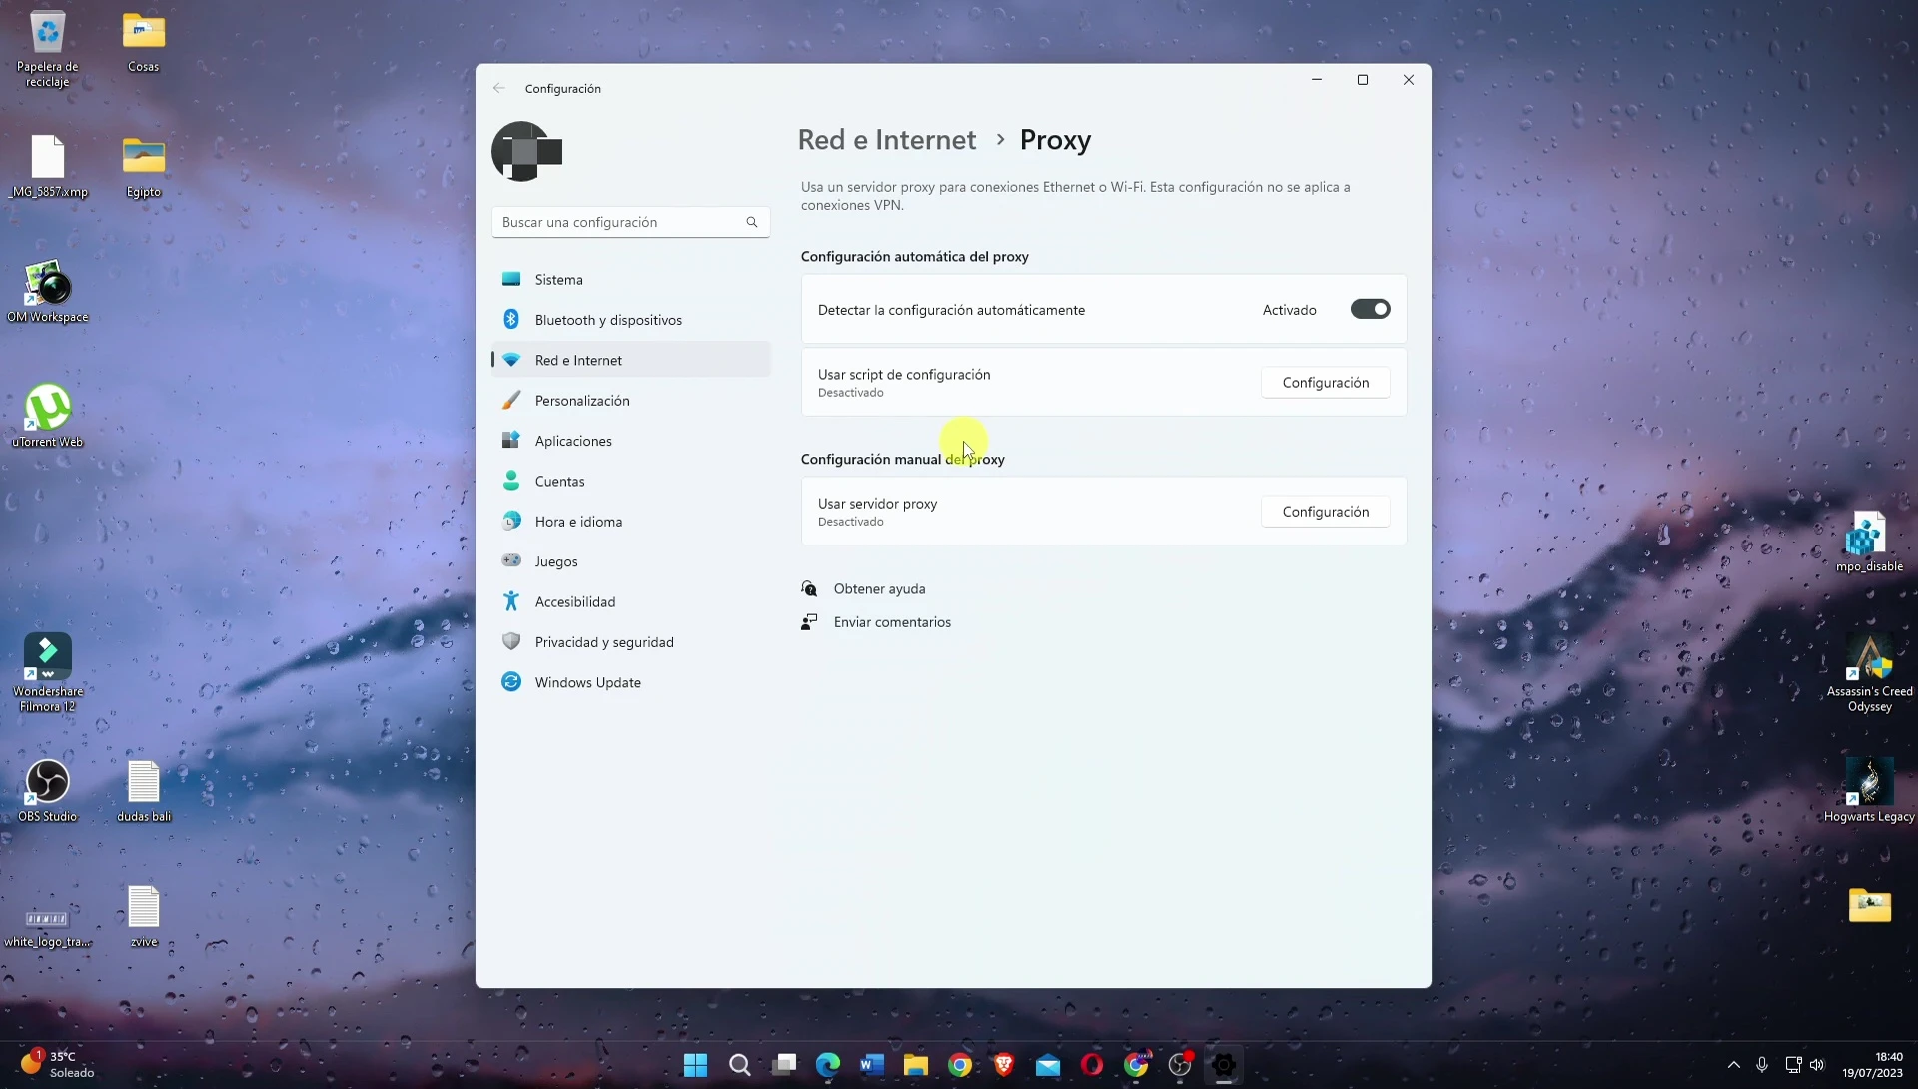
Task: Open clock and date 18:40 panel
Action: [x=1873, y=1065]
